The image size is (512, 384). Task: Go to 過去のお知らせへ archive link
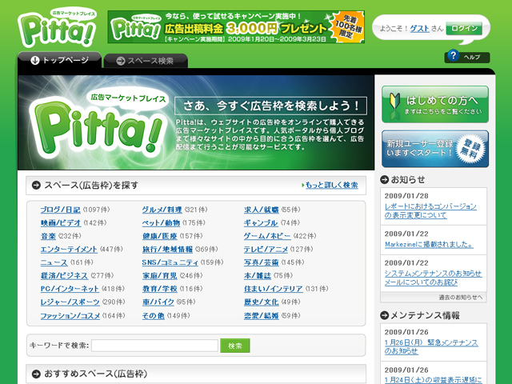click(x=461, y=298)
